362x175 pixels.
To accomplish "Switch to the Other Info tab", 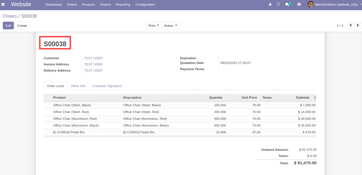I will coord(78,86).
